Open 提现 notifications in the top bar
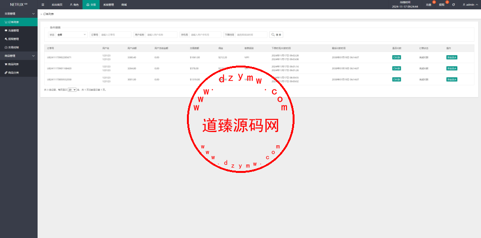The height and width of the screenshot is (238, 481). (x=442, y=5)
